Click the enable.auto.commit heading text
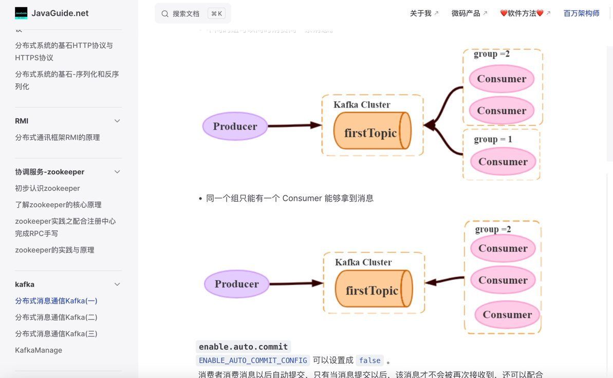Screen dimensions: 613x378 [x=243, y=347]
